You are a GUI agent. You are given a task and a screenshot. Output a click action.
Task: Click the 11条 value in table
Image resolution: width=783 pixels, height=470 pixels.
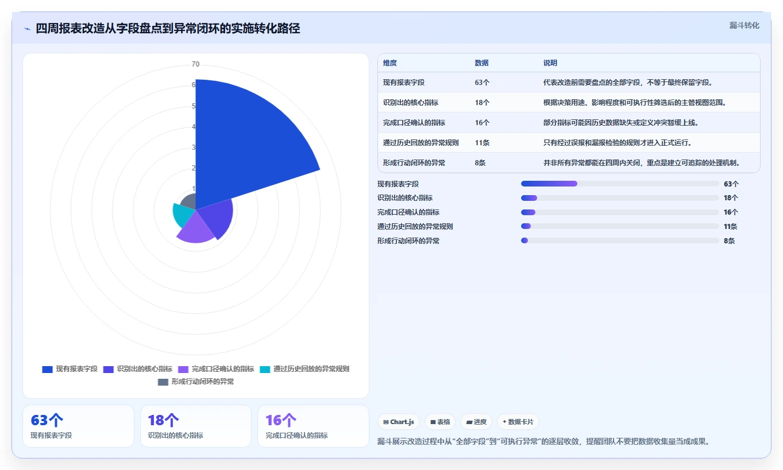482,143
